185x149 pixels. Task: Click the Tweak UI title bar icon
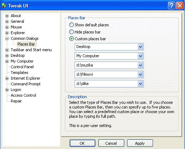tap(4, 6)
